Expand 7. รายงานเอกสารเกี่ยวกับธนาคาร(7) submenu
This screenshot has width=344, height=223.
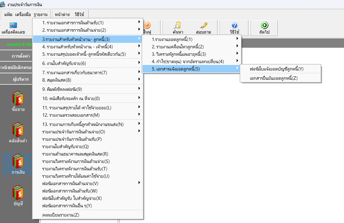click(x=74, y=73)
